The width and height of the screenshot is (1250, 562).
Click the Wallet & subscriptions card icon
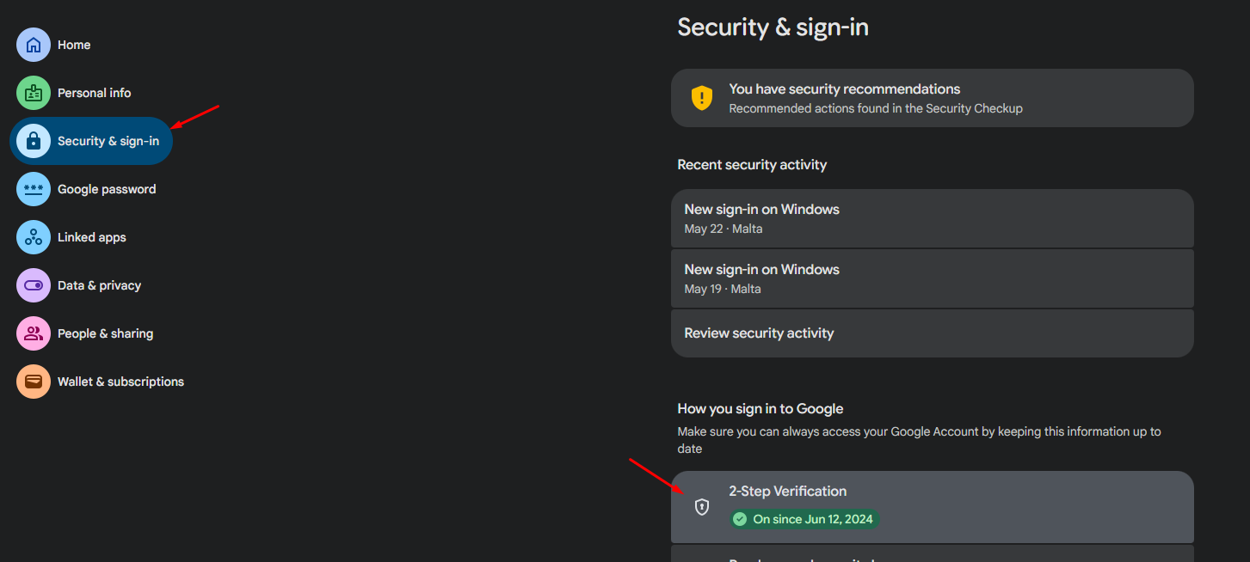pyautogui.click(x=34, y=382)
